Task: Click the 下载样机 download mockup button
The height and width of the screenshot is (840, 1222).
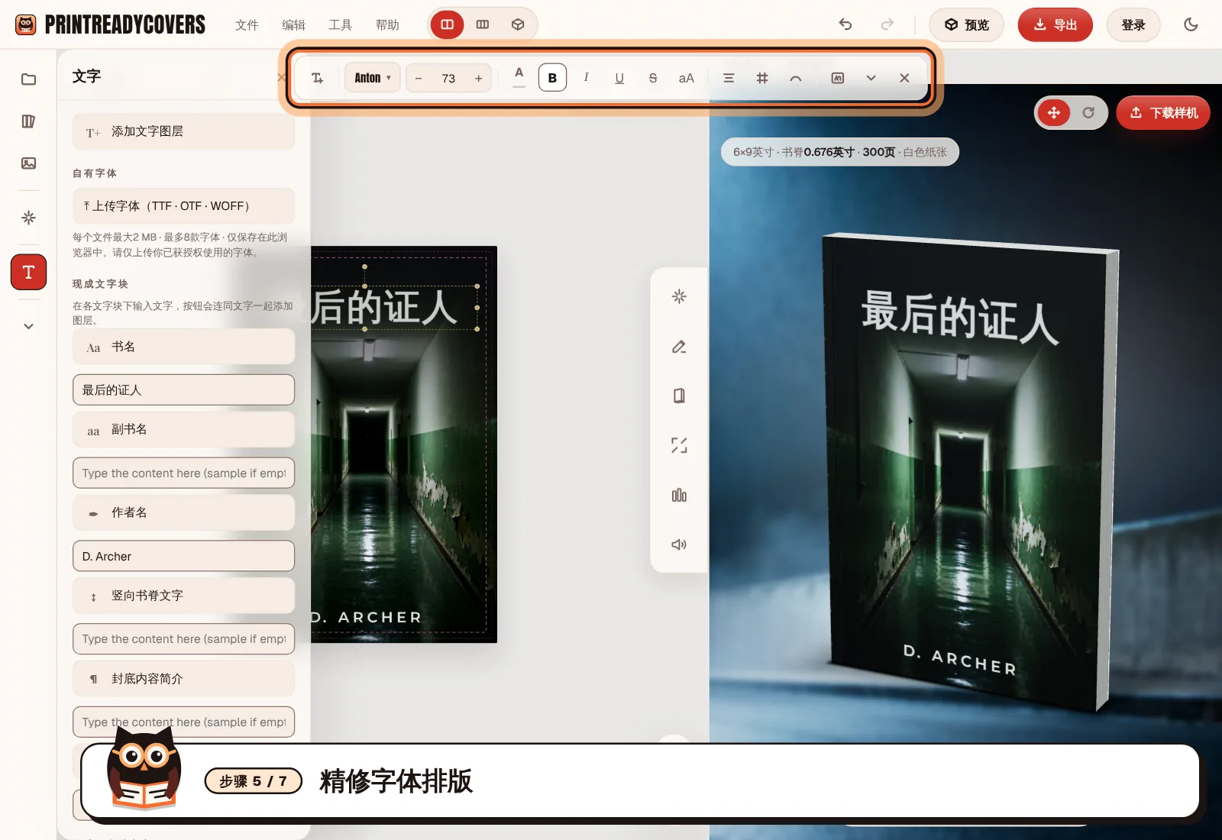Action: [x=1163, y=113]
